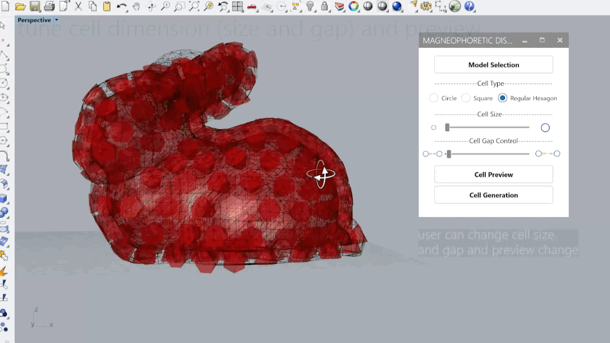Select the Pan hand tool

(x=136, y=7)
